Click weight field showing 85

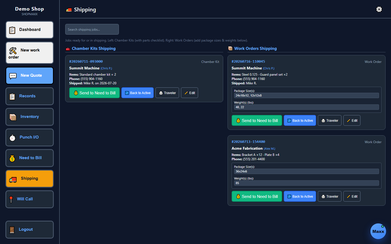click(x=307, y=183)
